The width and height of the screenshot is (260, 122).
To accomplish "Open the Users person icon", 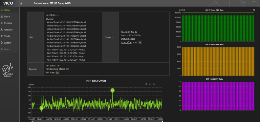I will click(2, 49).
